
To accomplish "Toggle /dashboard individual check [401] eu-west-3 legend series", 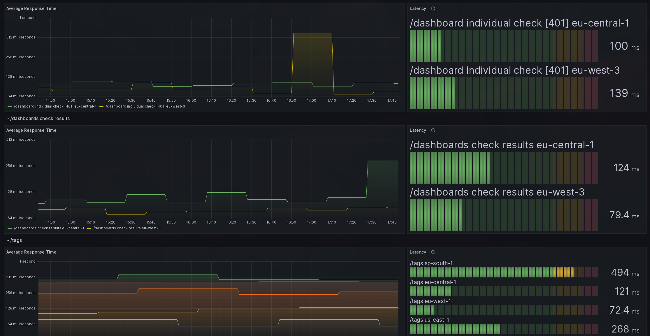I will click(145, 106).
